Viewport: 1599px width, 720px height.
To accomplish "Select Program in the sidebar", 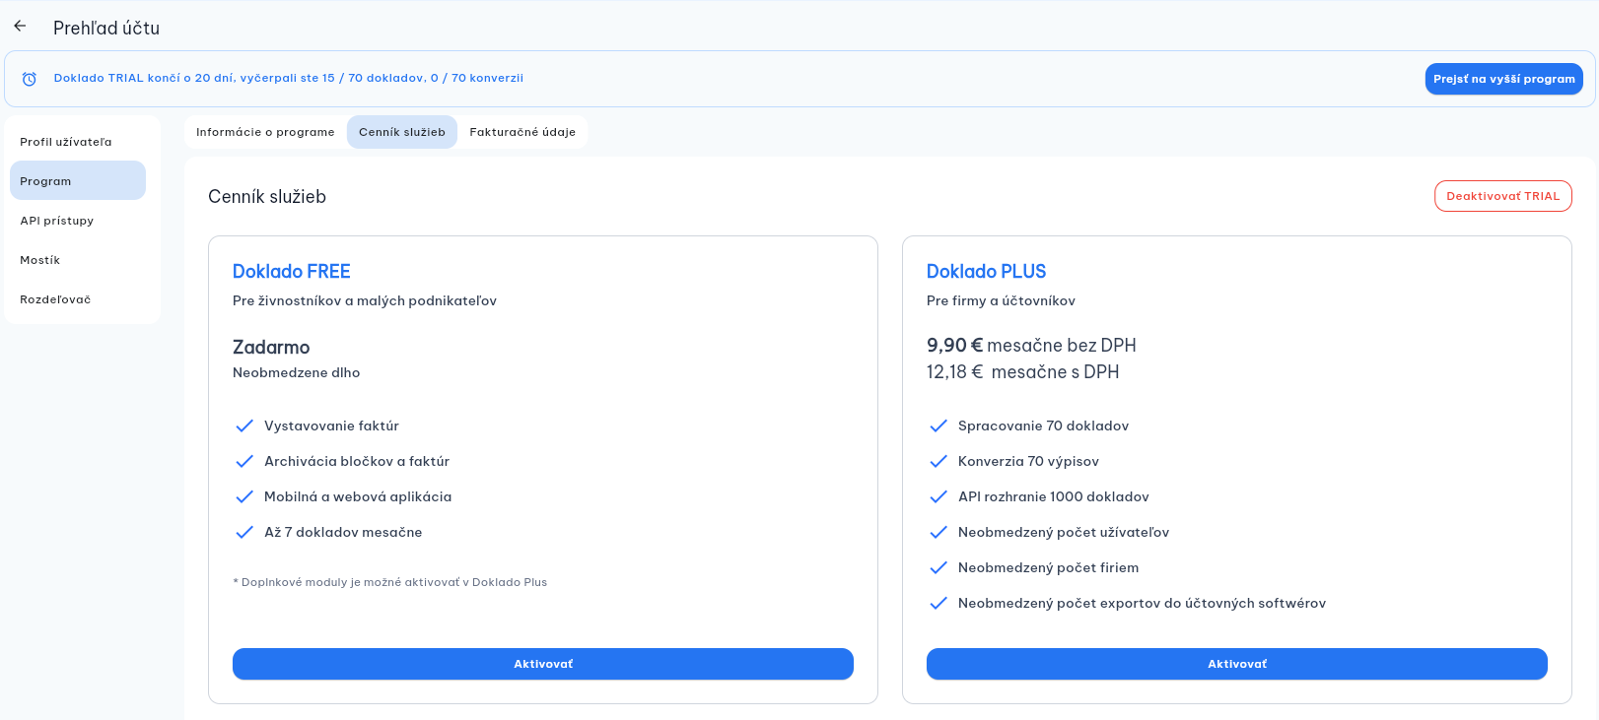I will pos(78,181).
